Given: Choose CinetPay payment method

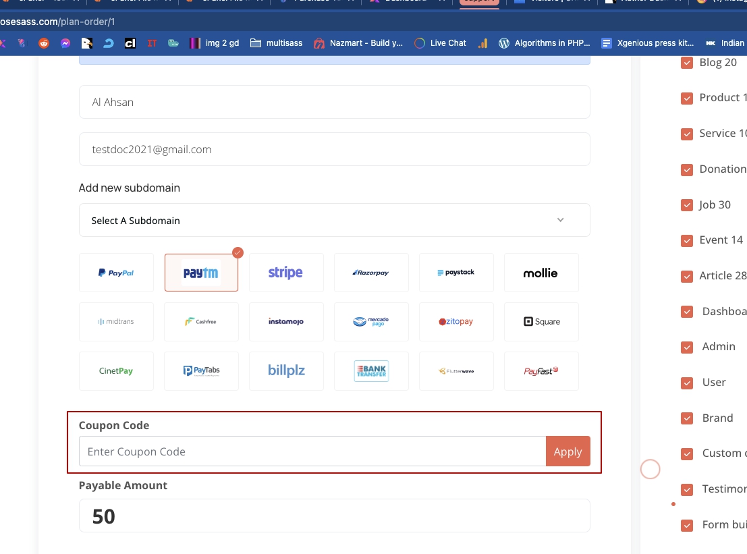Looking at the screenshot, I should [x=116, y=371].
